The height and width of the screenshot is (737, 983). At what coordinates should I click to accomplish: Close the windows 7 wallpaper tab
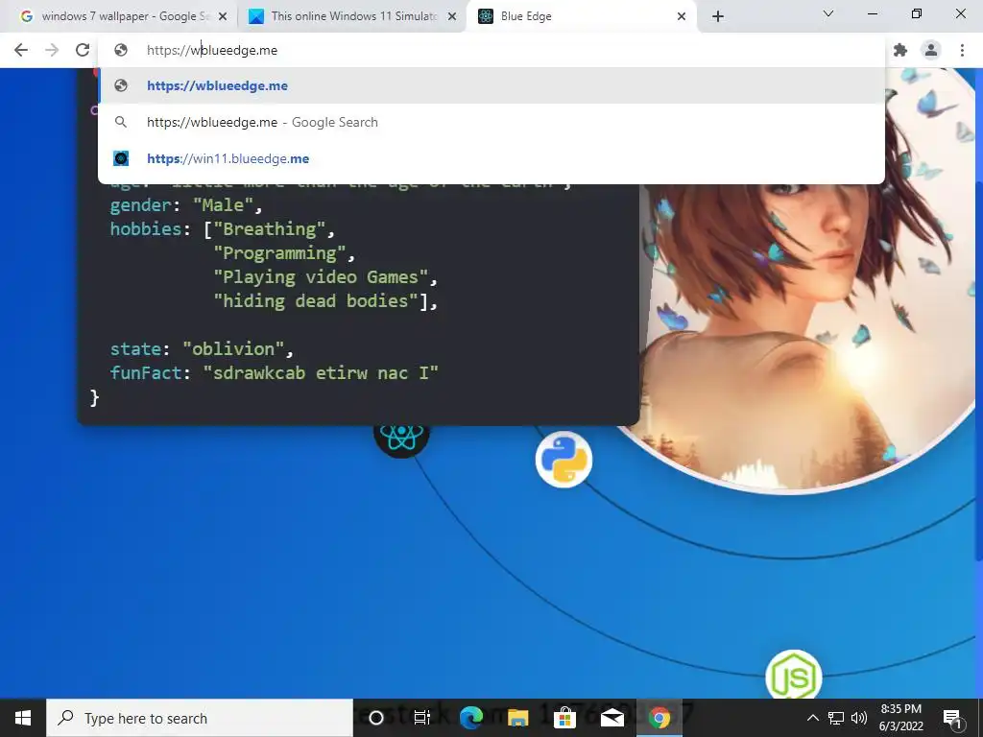click(223, 17)
